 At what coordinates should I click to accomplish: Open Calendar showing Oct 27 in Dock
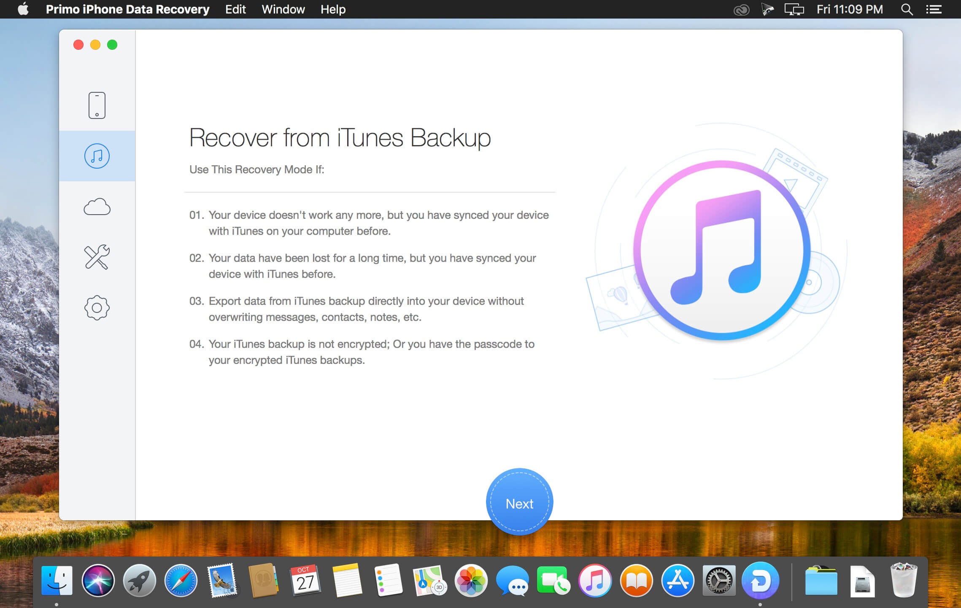tap(305, 581)
